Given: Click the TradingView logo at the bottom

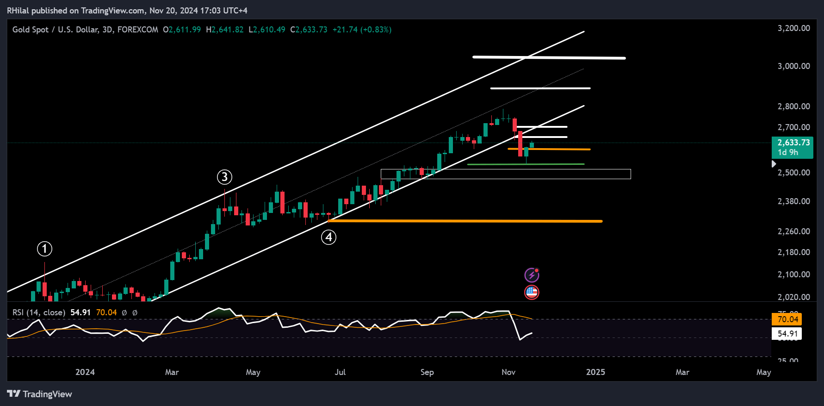Looking at the screenshot, I should 40,394.
